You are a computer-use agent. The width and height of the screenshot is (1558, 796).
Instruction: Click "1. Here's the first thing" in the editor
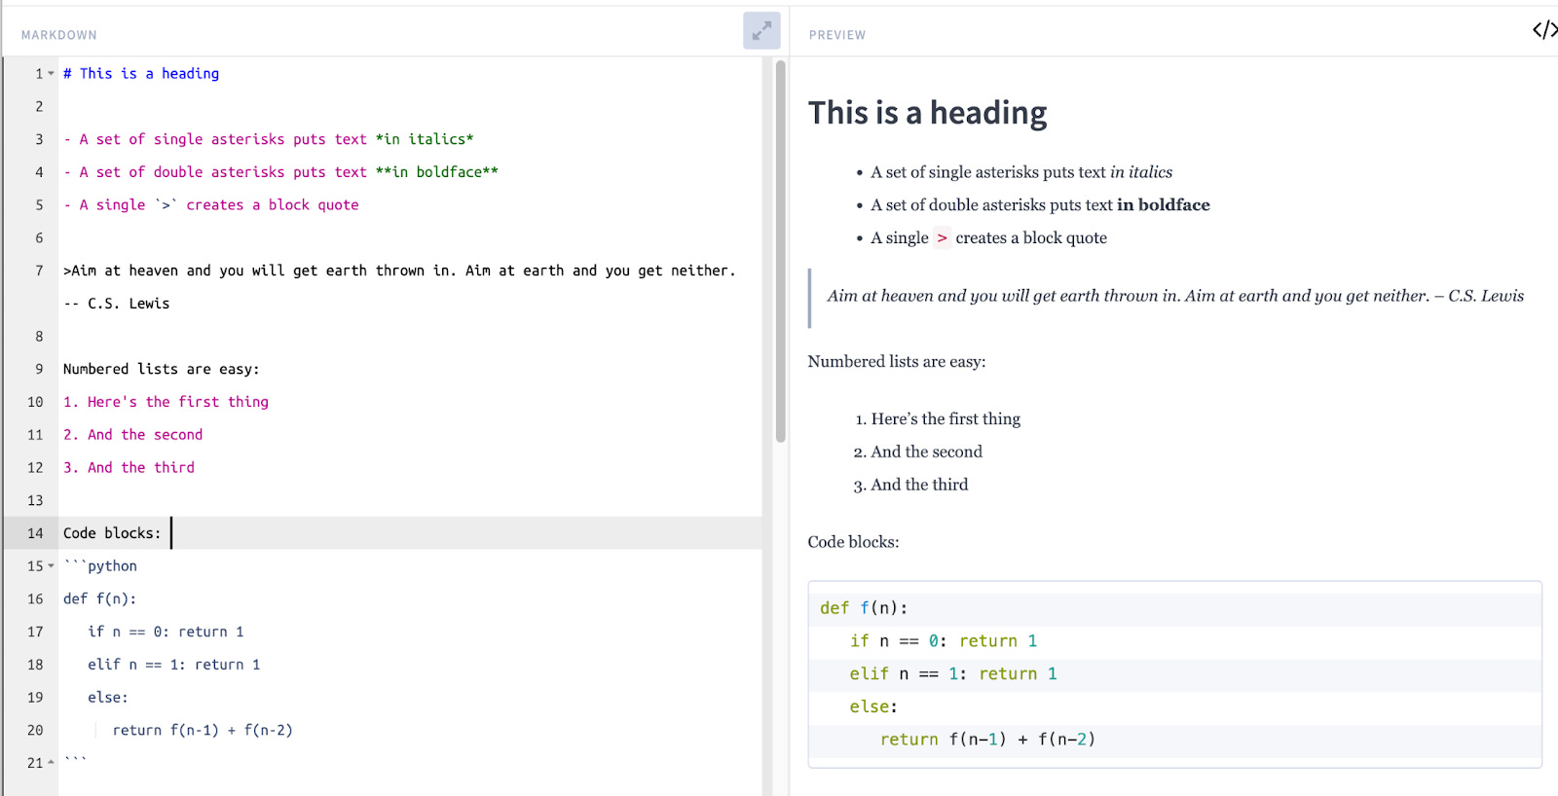tap(166, 402)
